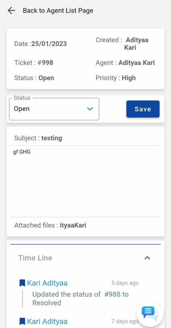
Task: Open second Kari Adityaa timeline author name
Action: [47, 321]
